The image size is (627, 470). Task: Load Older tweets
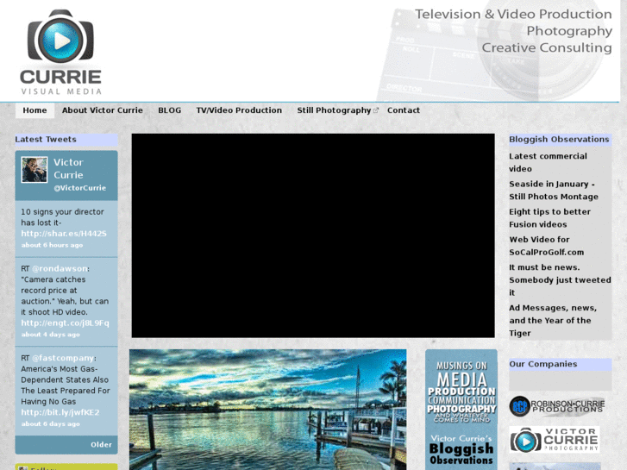101,445
